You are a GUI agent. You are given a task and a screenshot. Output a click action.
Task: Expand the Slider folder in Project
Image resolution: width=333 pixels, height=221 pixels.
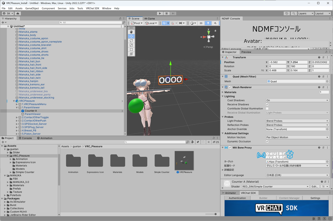click(8, 152)
